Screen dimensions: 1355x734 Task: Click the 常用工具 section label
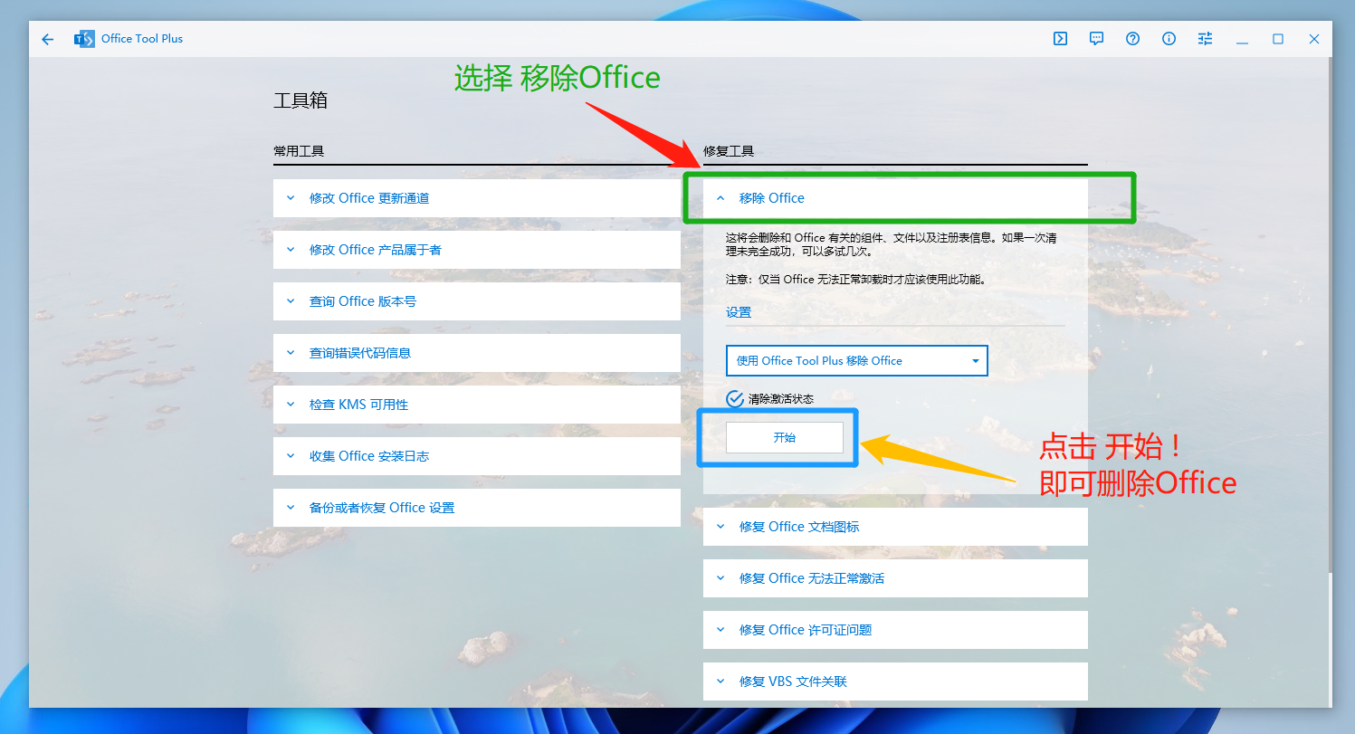click(x=299, y=151)
